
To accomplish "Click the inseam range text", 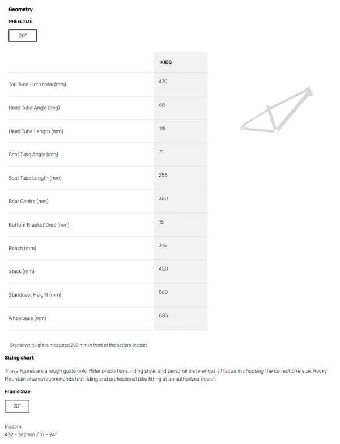I will click(31, 434).
